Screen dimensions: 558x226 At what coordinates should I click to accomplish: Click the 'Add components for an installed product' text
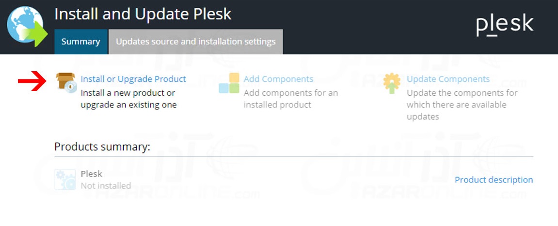(291, 99)
